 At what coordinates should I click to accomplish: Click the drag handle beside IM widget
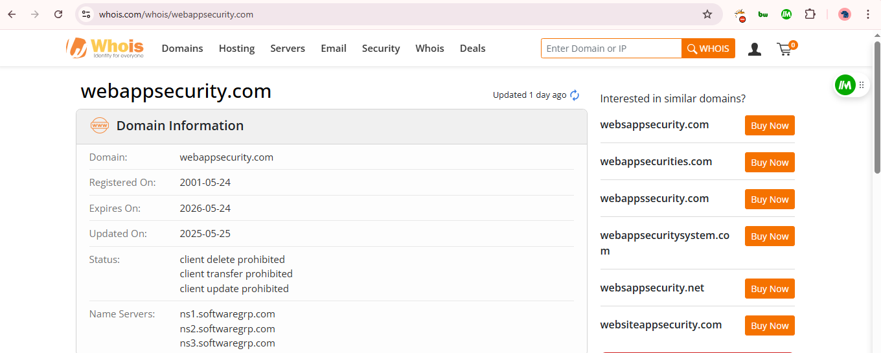(862, 85)
